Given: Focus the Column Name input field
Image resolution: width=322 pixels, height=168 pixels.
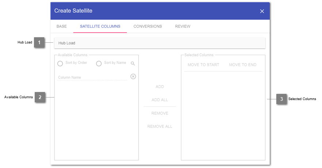Looking at the screenshot, I should coord(92,77).
